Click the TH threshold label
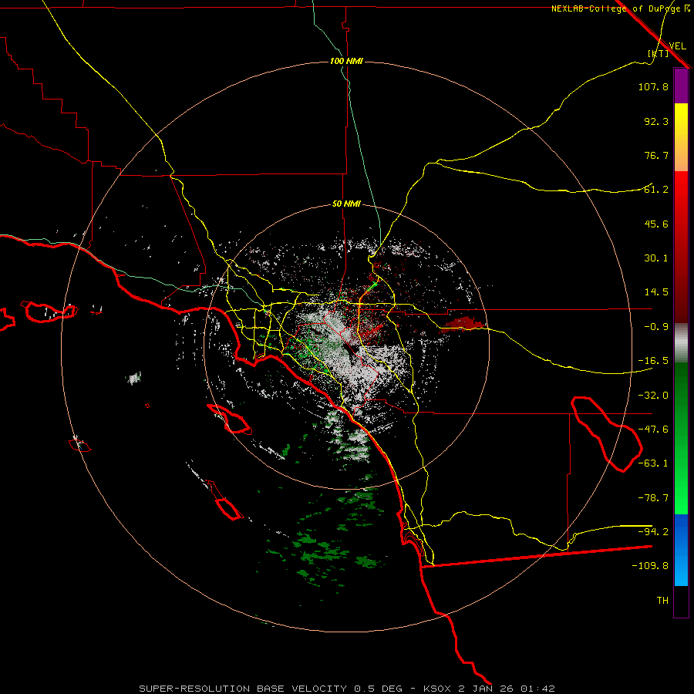694x694 pixels. [x=662, y=601]
